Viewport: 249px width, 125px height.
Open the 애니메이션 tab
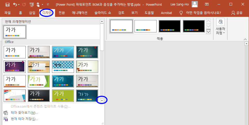(80, 13)
